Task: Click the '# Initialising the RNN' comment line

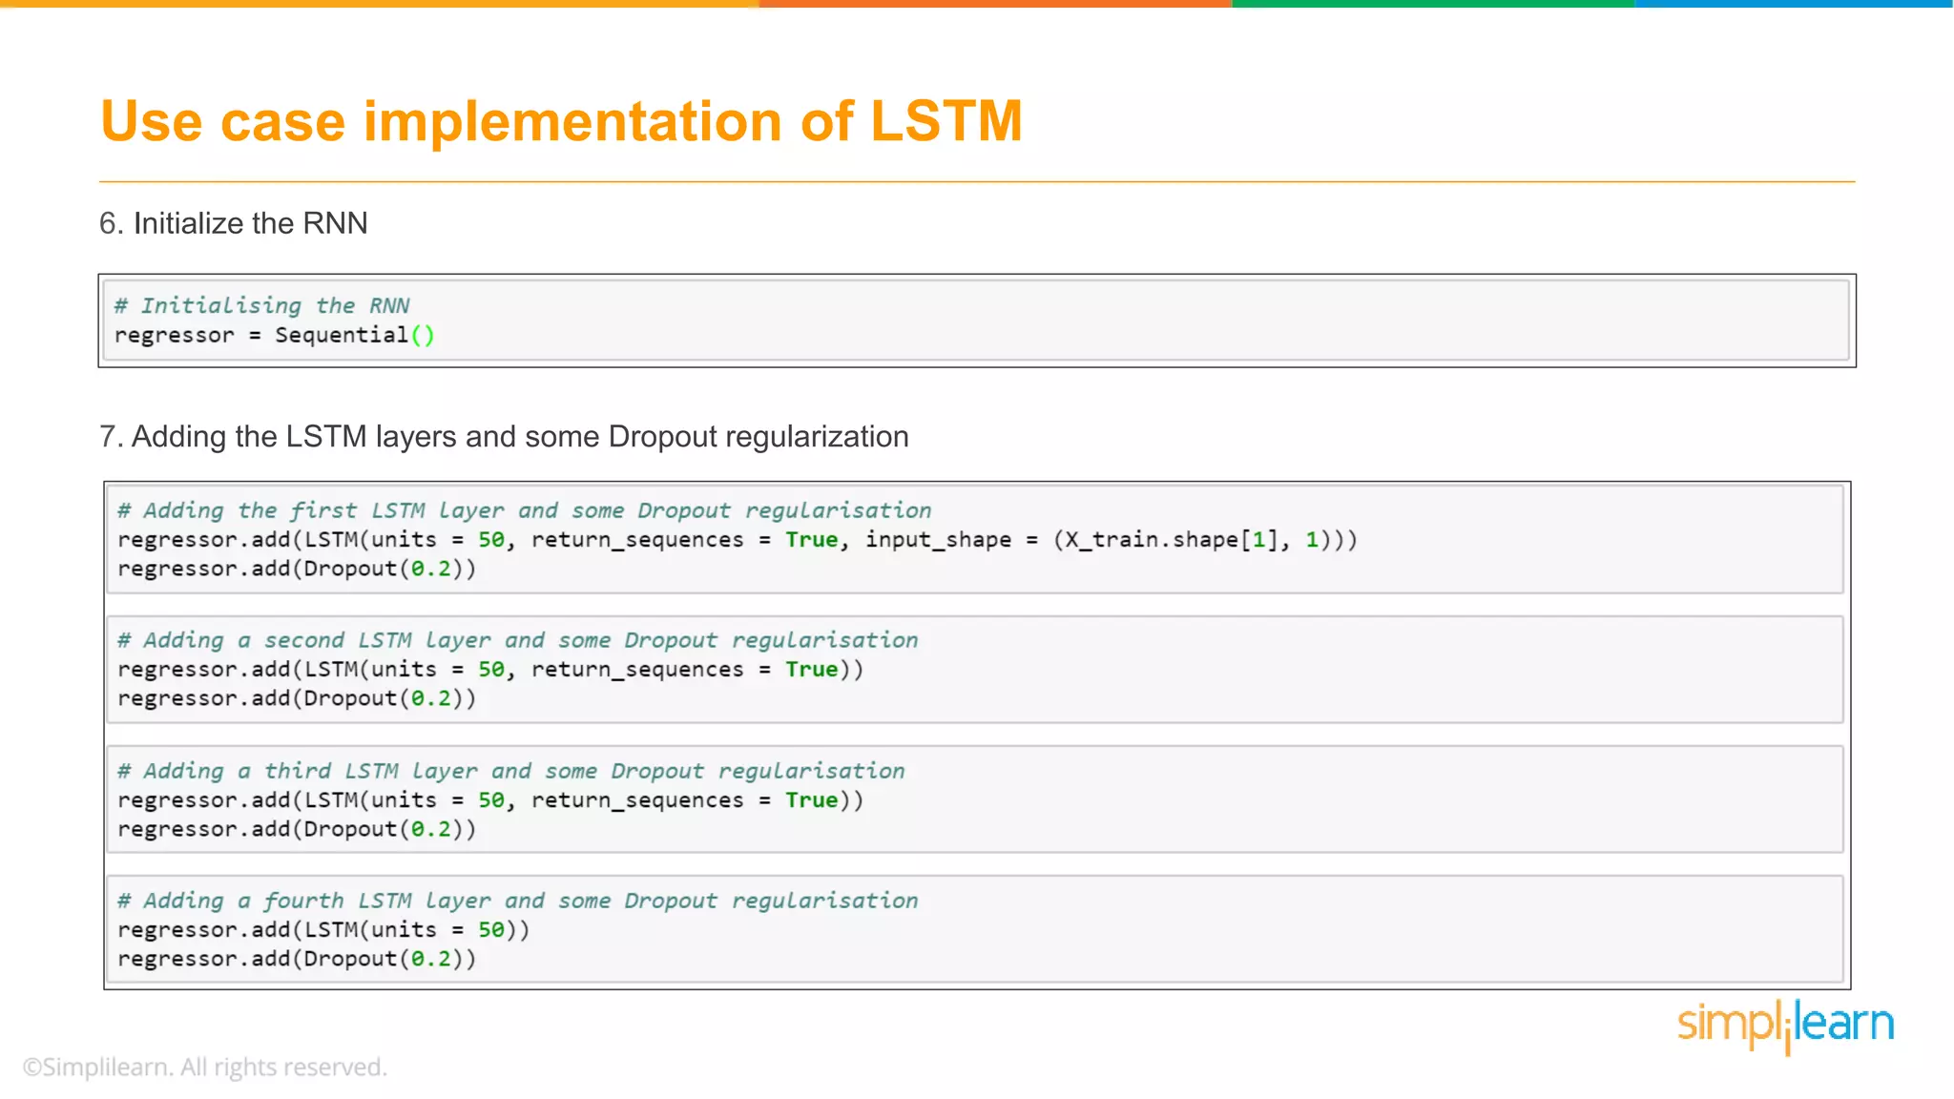Action: point(262,305)
